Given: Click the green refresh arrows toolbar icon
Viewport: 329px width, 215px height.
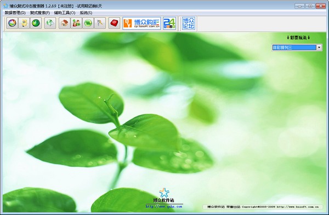Looking at the screenshot, I should click(x=88, y=23).
